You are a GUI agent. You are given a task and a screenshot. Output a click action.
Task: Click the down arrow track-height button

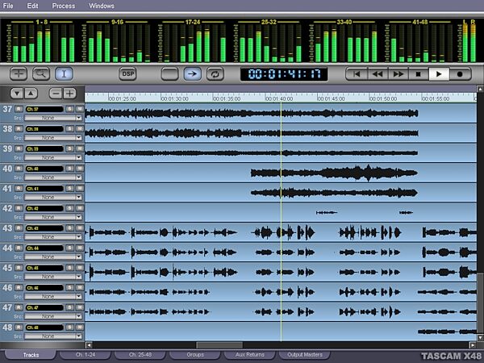17,94
